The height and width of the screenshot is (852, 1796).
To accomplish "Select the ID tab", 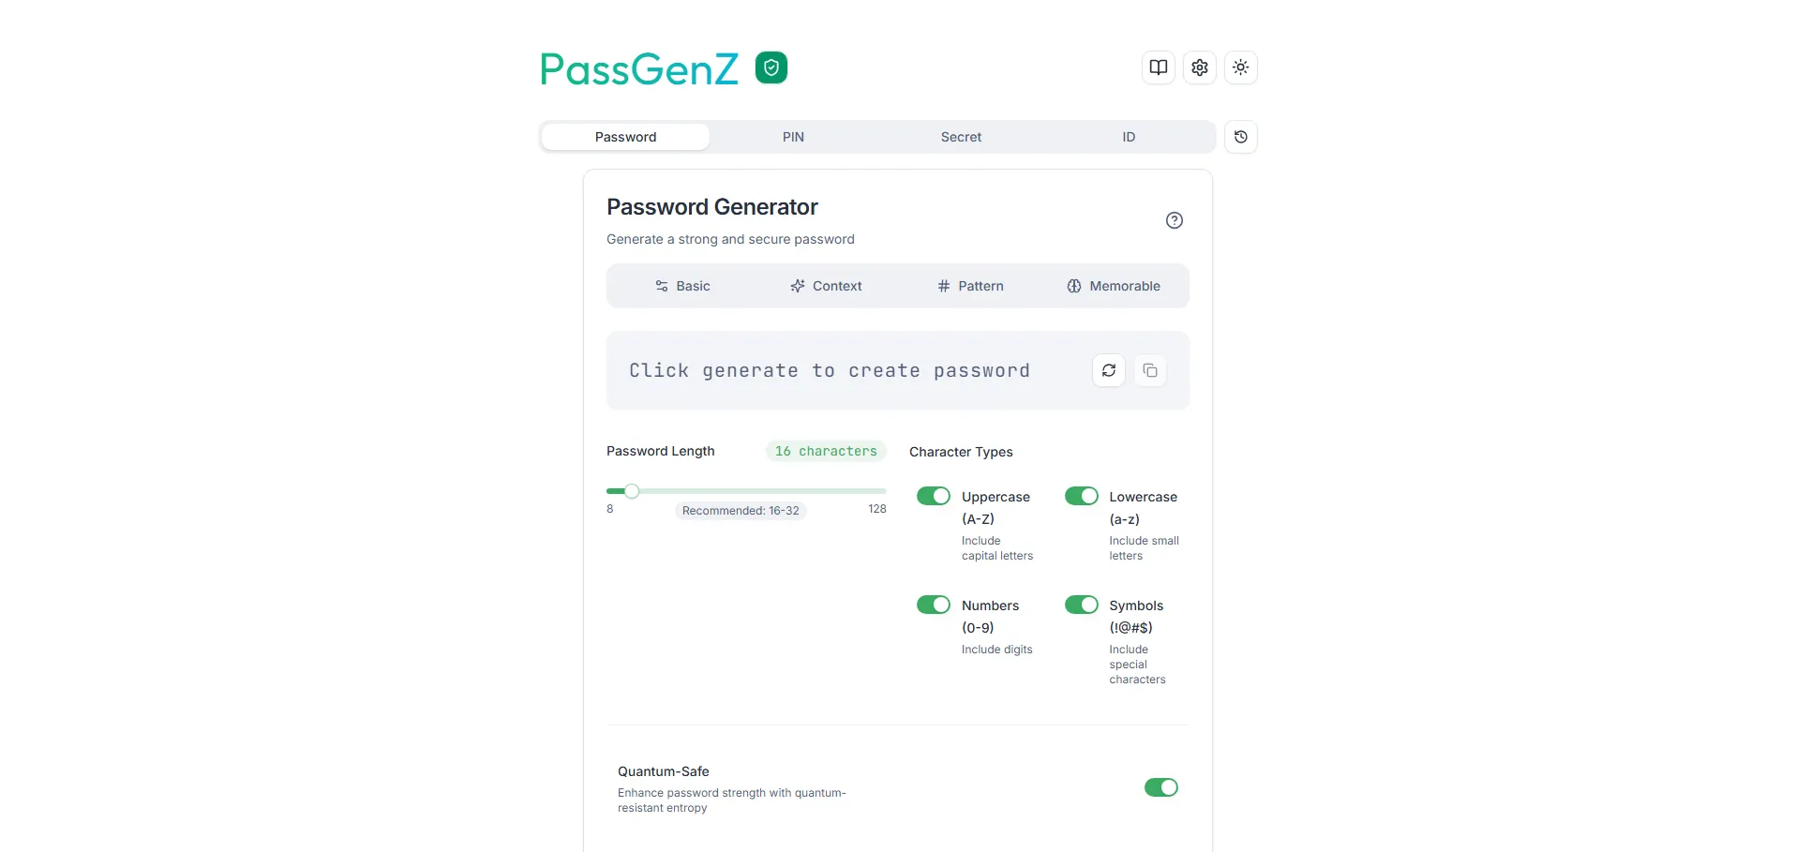I will (1129, 137).
